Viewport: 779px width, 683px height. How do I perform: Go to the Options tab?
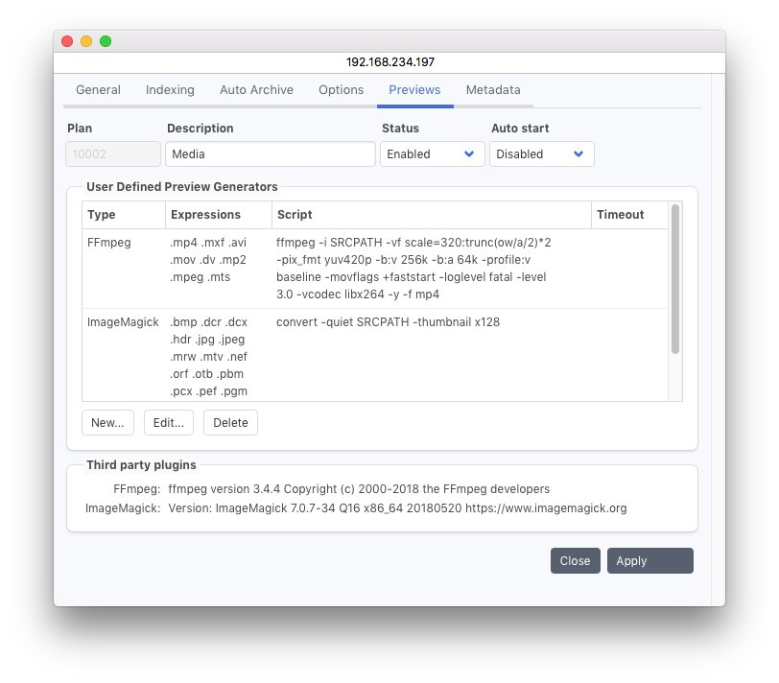click(341, 90)
